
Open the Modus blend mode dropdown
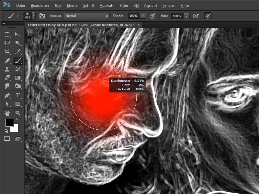click(x=86, y=16)
